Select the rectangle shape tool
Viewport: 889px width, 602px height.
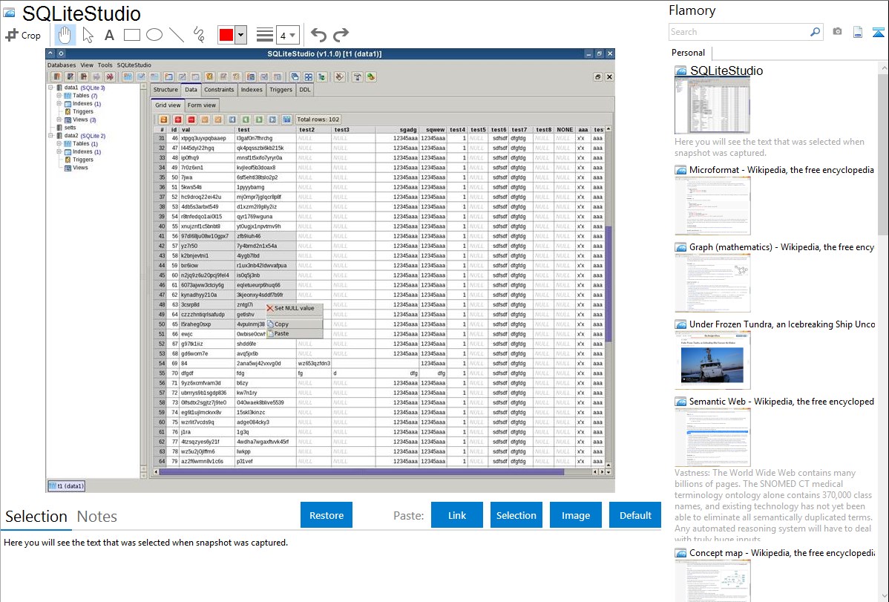131,35
